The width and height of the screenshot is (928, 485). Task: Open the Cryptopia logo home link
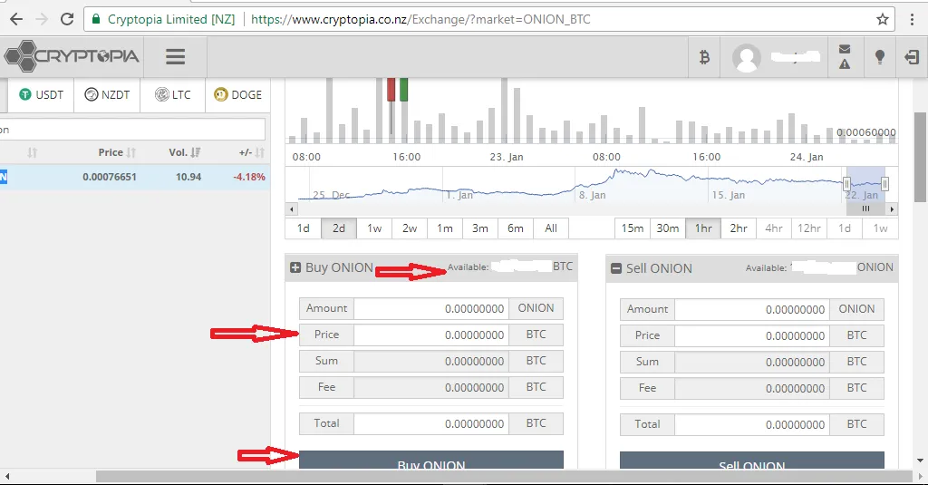tap(71, 56)
